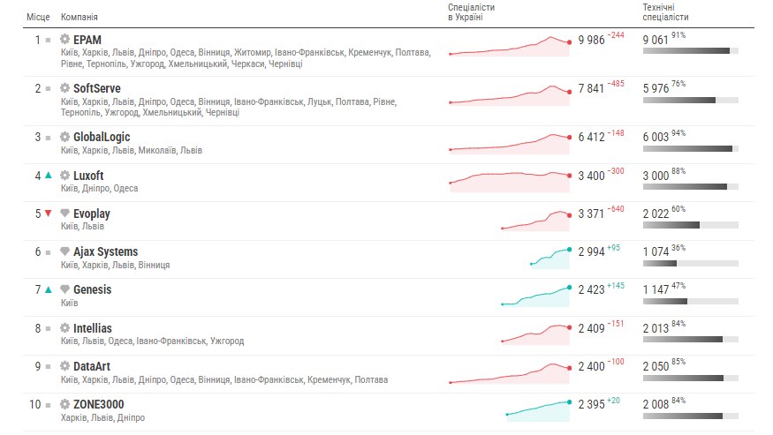Click the gear icon beside SoftServe

(x=64, y=87)
